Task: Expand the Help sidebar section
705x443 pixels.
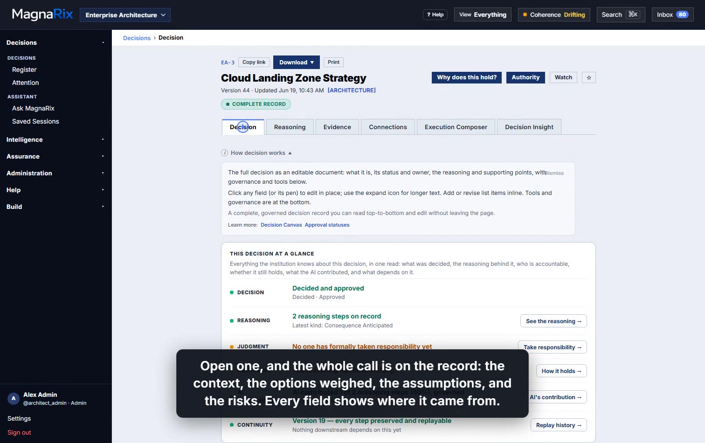Action: click(55, 190)
